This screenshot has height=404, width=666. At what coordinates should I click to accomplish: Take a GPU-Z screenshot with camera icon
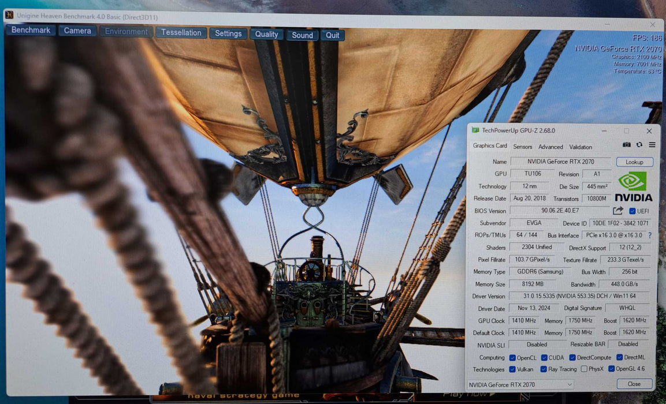point(627,145)
